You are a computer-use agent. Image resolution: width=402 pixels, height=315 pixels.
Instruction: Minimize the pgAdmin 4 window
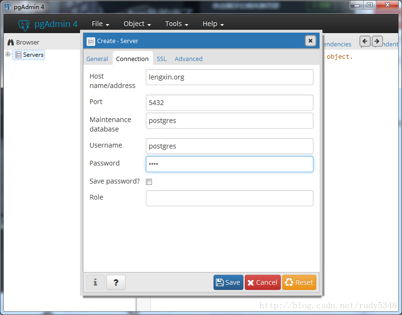point(357,5)
